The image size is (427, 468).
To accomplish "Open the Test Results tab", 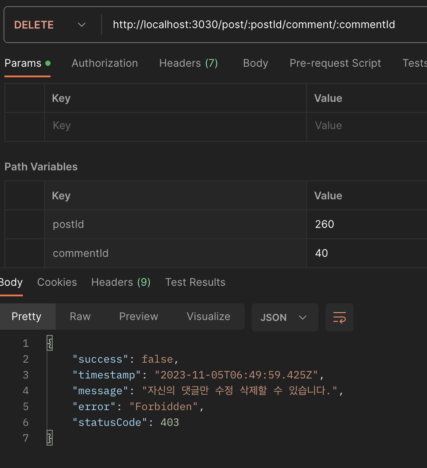I will click(x=195, y=282).
